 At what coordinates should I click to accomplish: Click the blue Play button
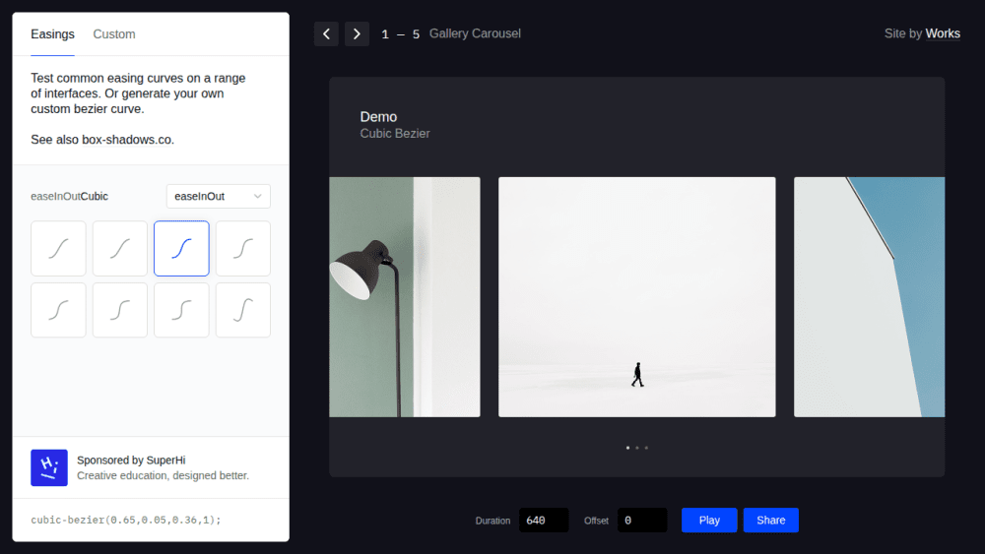(x=709, y=521)
